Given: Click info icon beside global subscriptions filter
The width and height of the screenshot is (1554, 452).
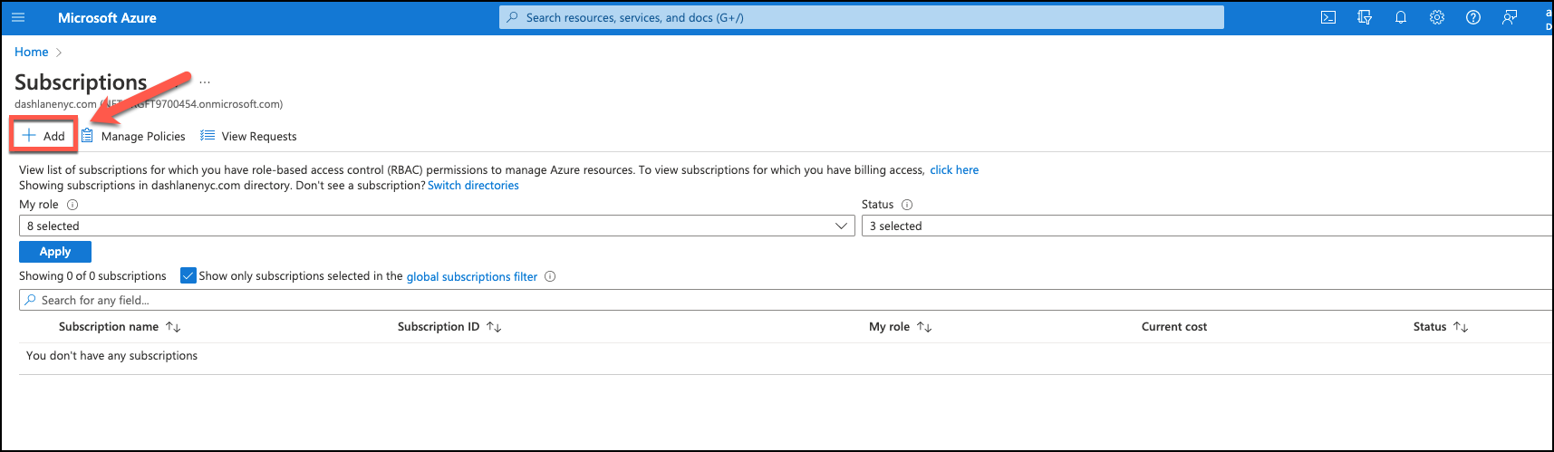Looking at the screenshot, I should coord(550,276).
